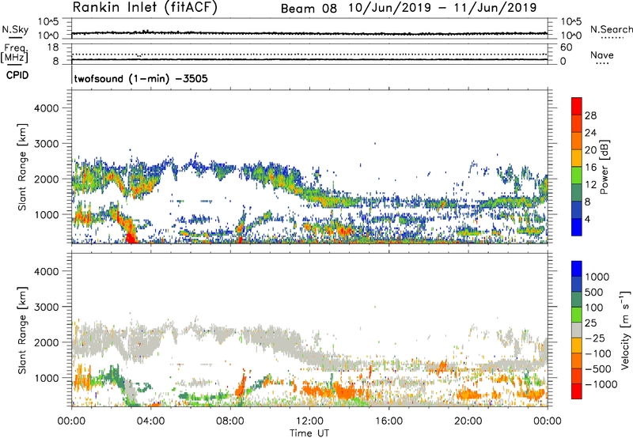Pick the red bottom segment of Velocity colorbar
The image size is (633, 438).
coord(577,391)
